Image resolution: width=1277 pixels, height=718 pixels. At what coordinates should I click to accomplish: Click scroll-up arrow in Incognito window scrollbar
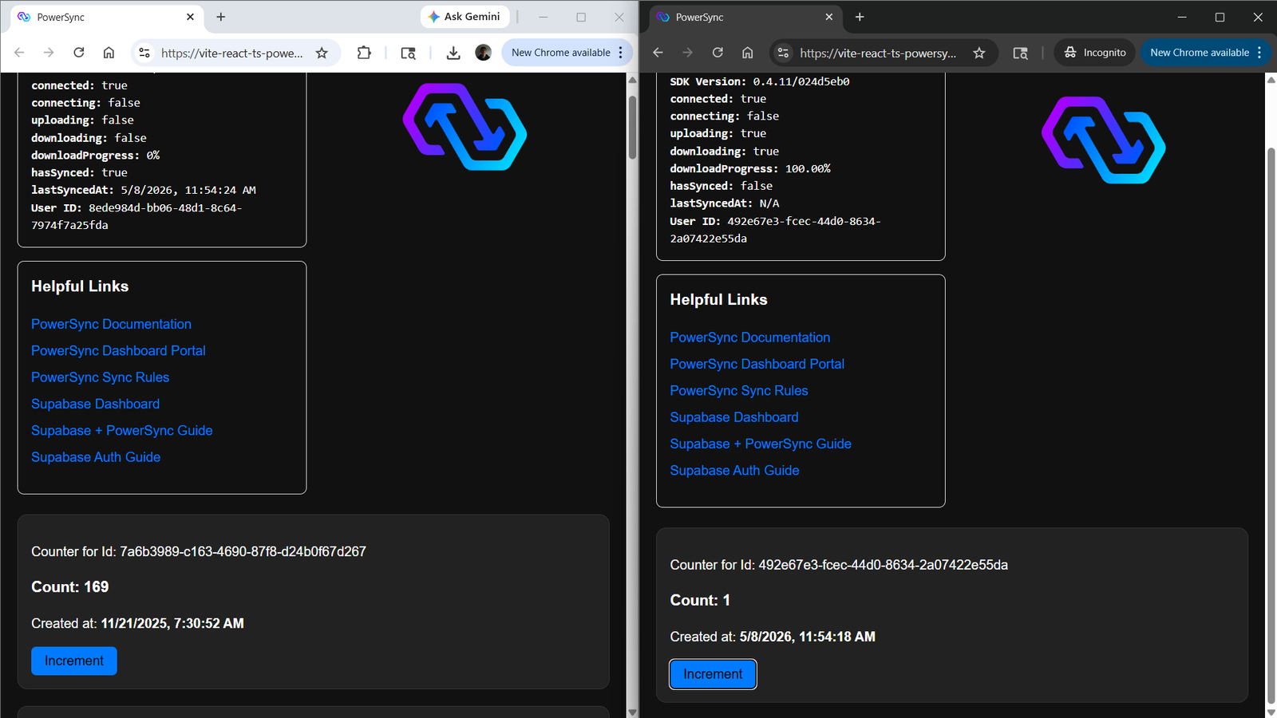[1271, 79]
